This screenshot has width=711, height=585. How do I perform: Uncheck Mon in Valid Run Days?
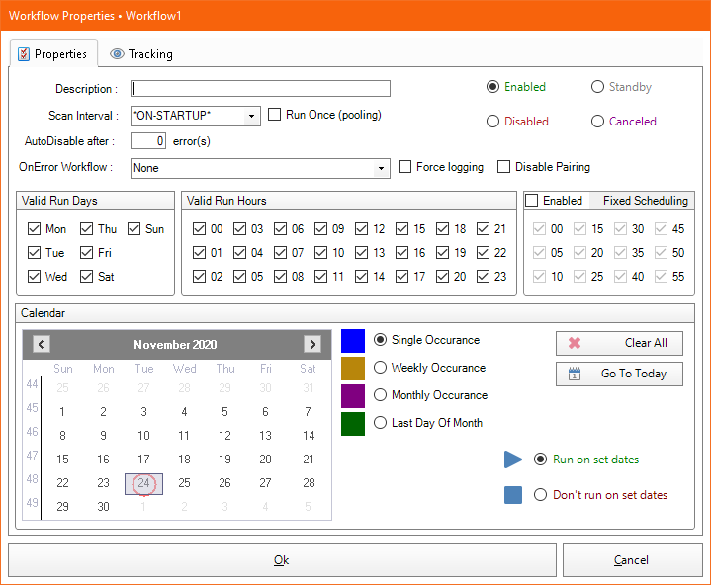point(34,229)
